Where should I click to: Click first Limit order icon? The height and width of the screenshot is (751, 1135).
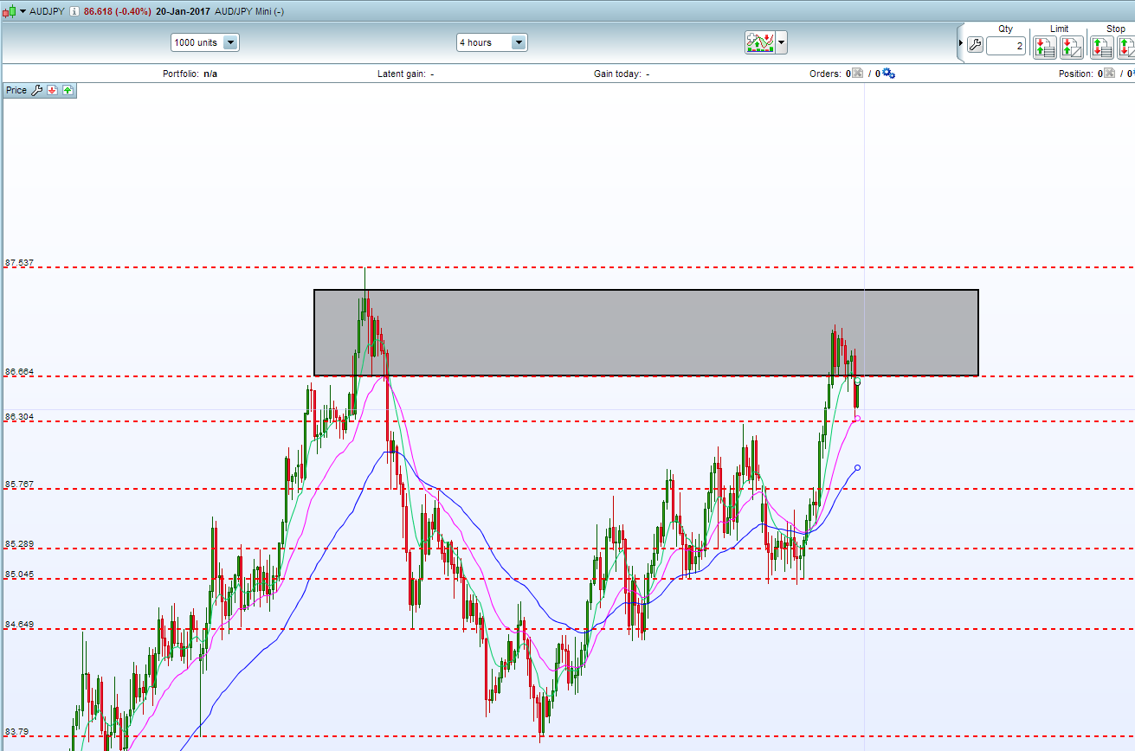click(x=1044, y=47)
